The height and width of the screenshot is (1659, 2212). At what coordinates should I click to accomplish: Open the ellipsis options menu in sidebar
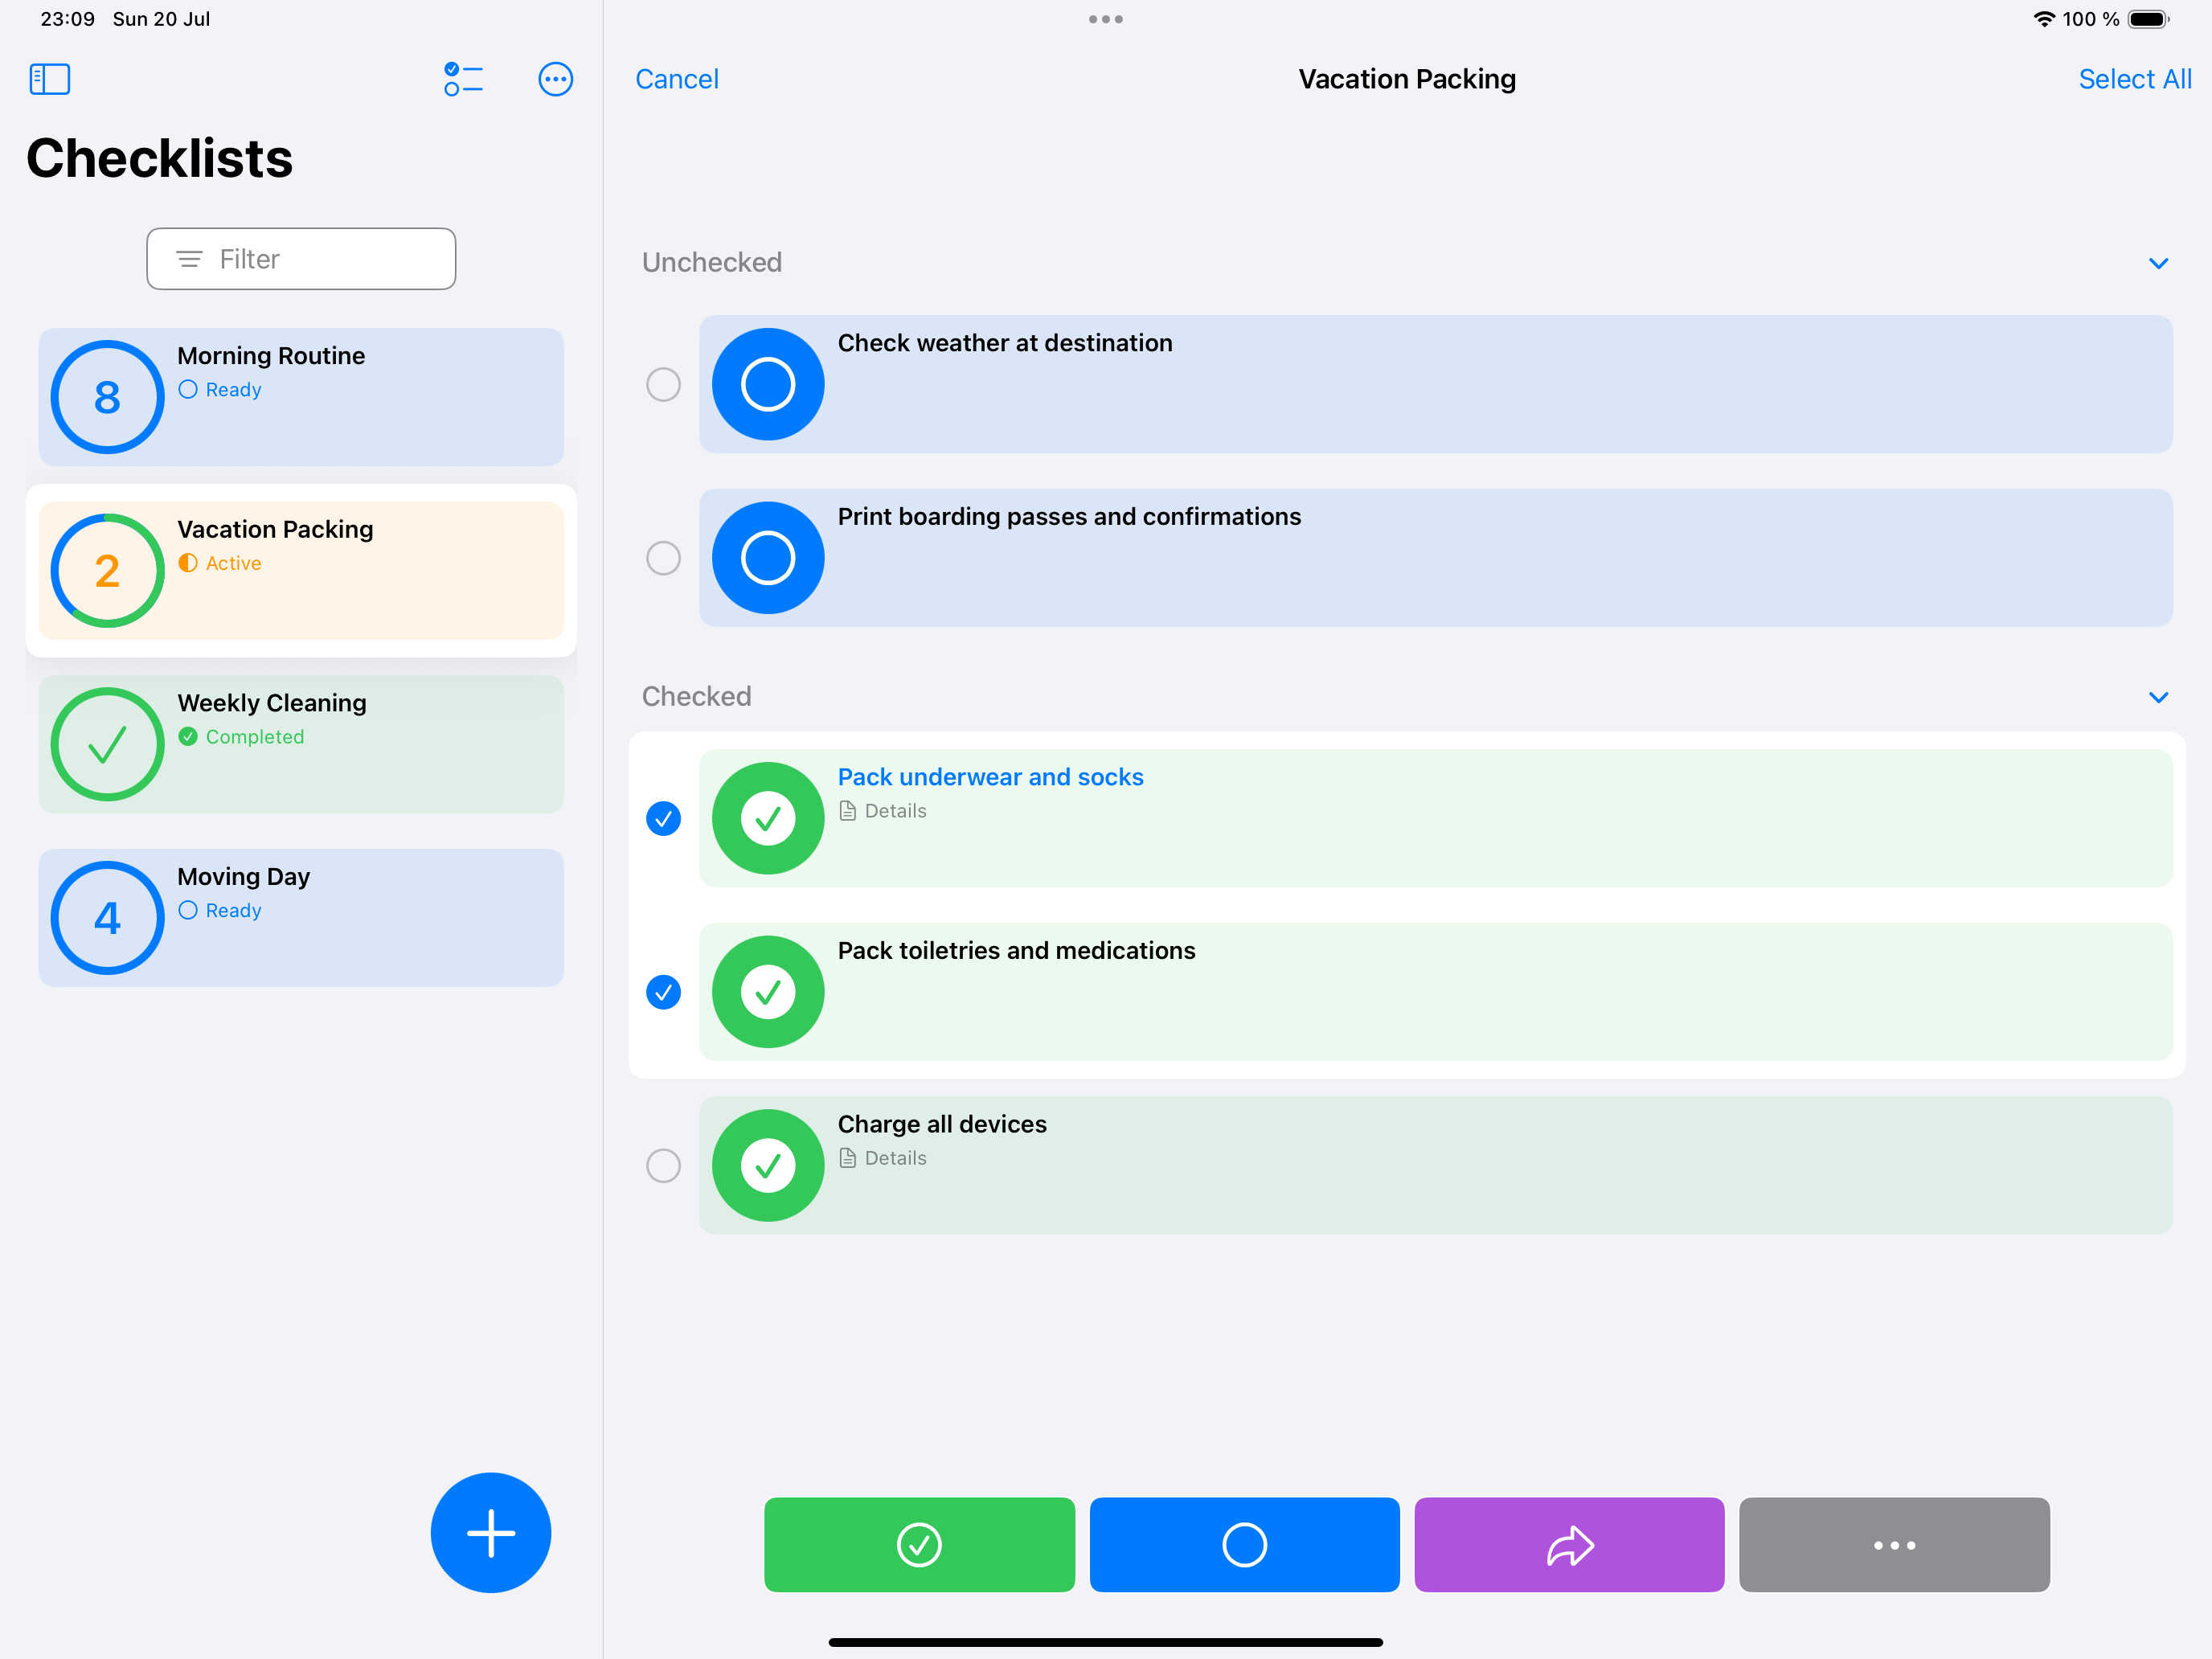(555, 79)
